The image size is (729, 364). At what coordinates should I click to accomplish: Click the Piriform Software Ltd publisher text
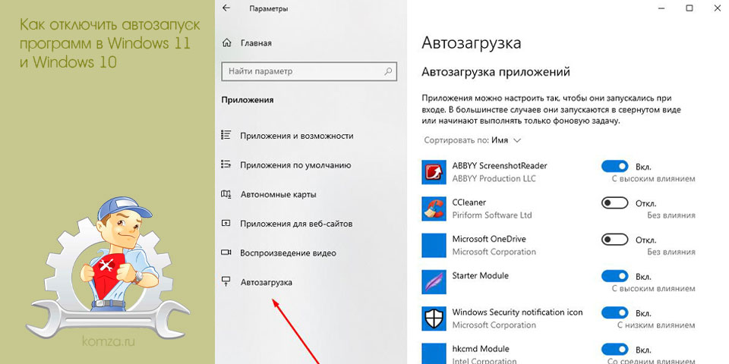point(492,215)
